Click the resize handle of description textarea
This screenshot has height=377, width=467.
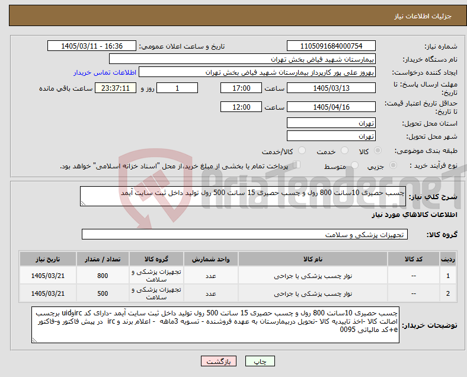[83, 203]
